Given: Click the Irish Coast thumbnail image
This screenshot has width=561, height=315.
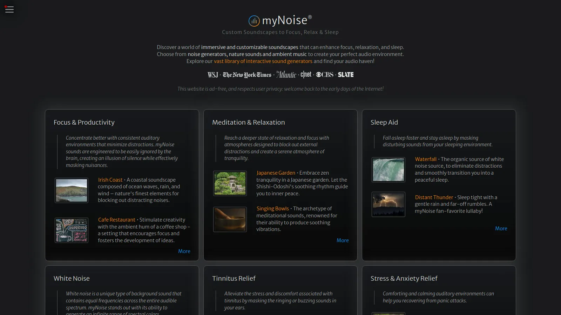Looking at the screenshot, I should 72,190.
